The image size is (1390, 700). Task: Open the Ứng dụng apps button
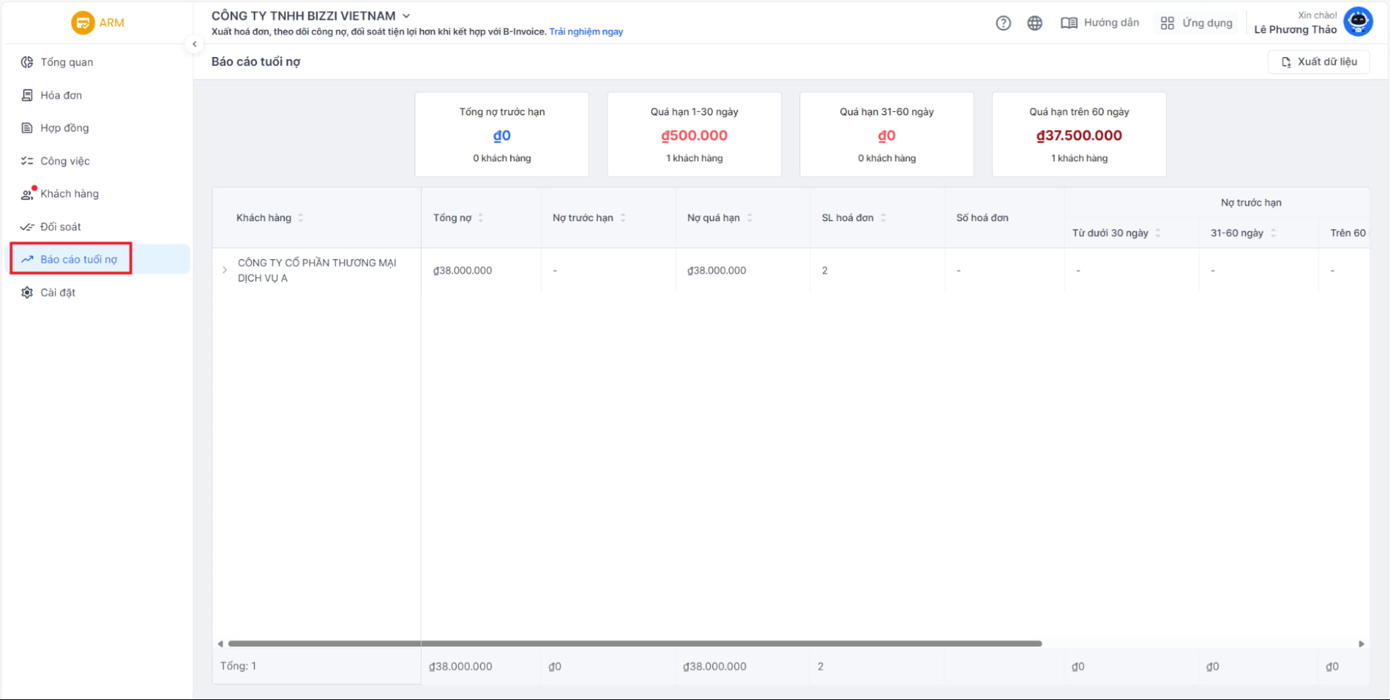point(1197,23)
